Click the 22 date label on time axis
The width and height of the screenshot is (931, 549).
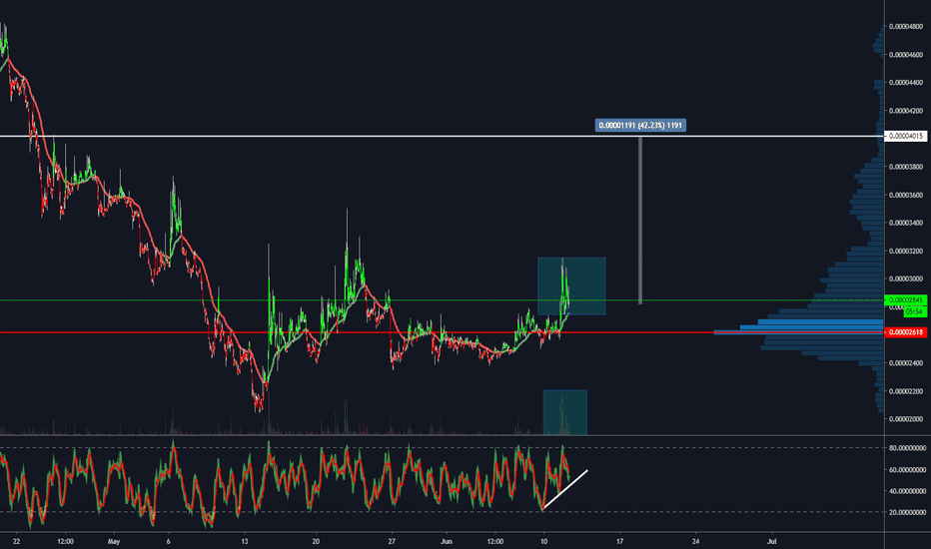16,541
